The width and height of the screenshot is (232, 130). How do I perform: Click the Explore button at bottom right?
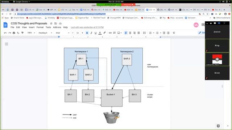click(218, 126)
